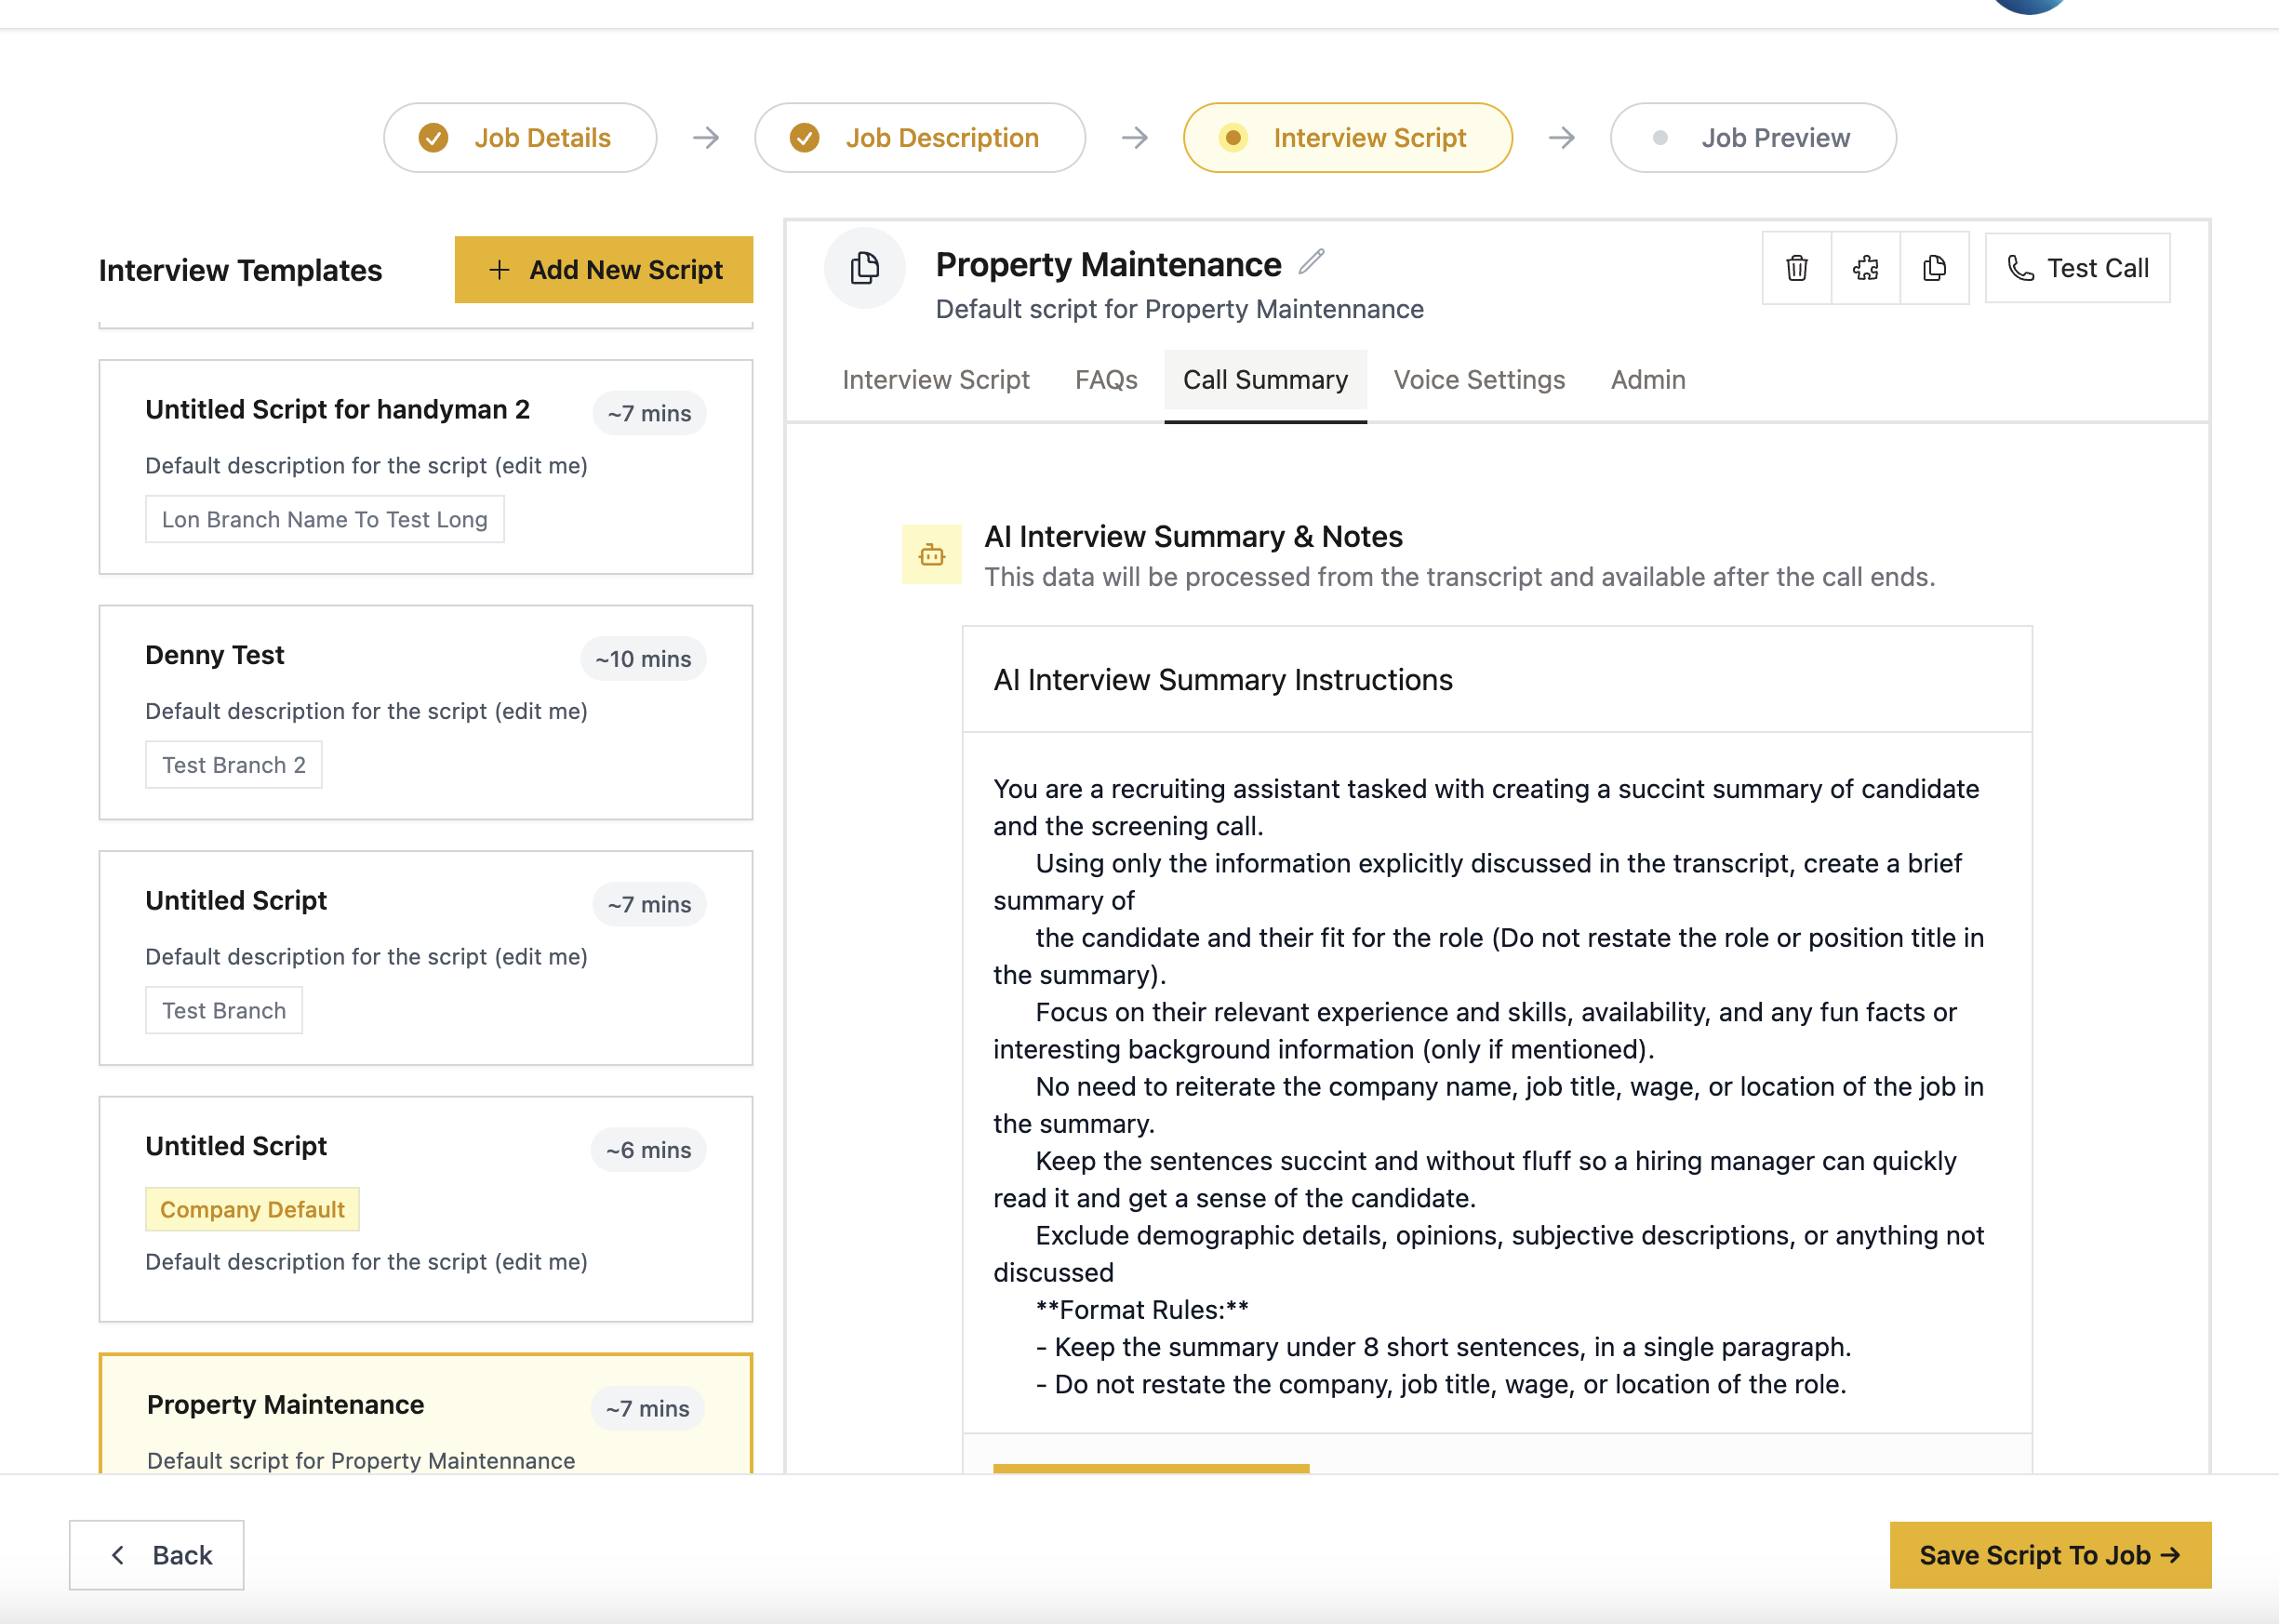This screenshot has width=2279, height=1624.
Task: Click the trash delete script icon
Action: (x=1796, y=268)
